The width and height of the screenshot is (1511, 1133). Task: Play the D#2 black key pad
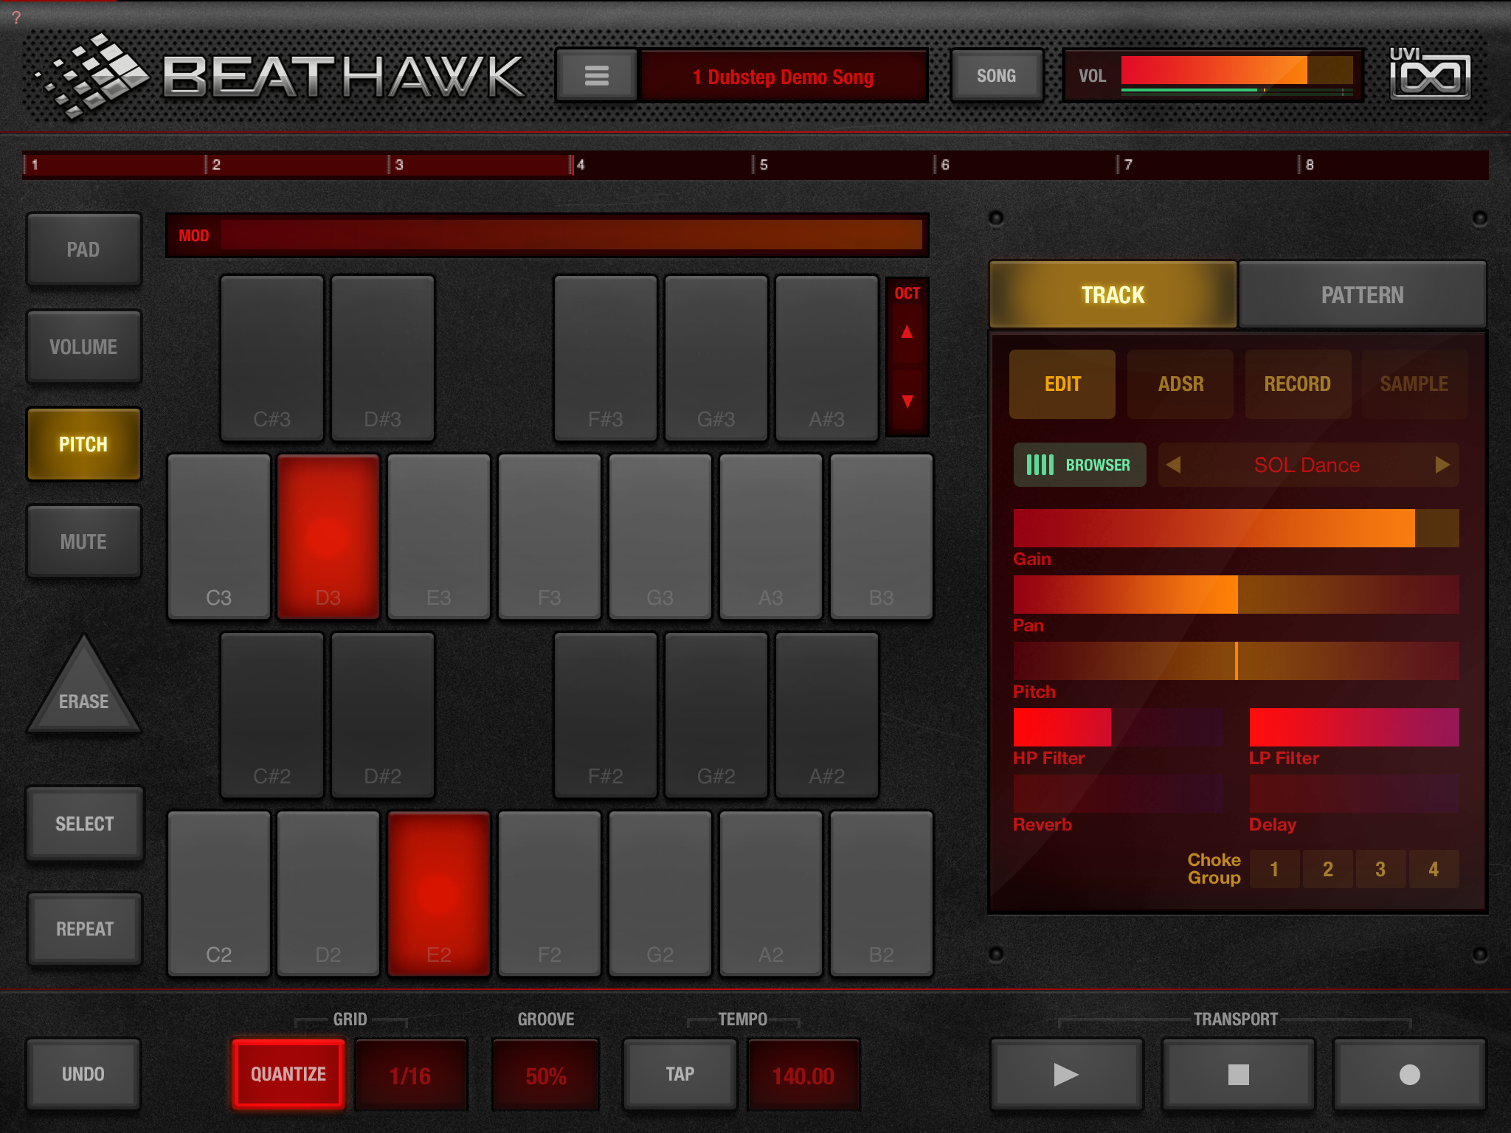[383, 715]
